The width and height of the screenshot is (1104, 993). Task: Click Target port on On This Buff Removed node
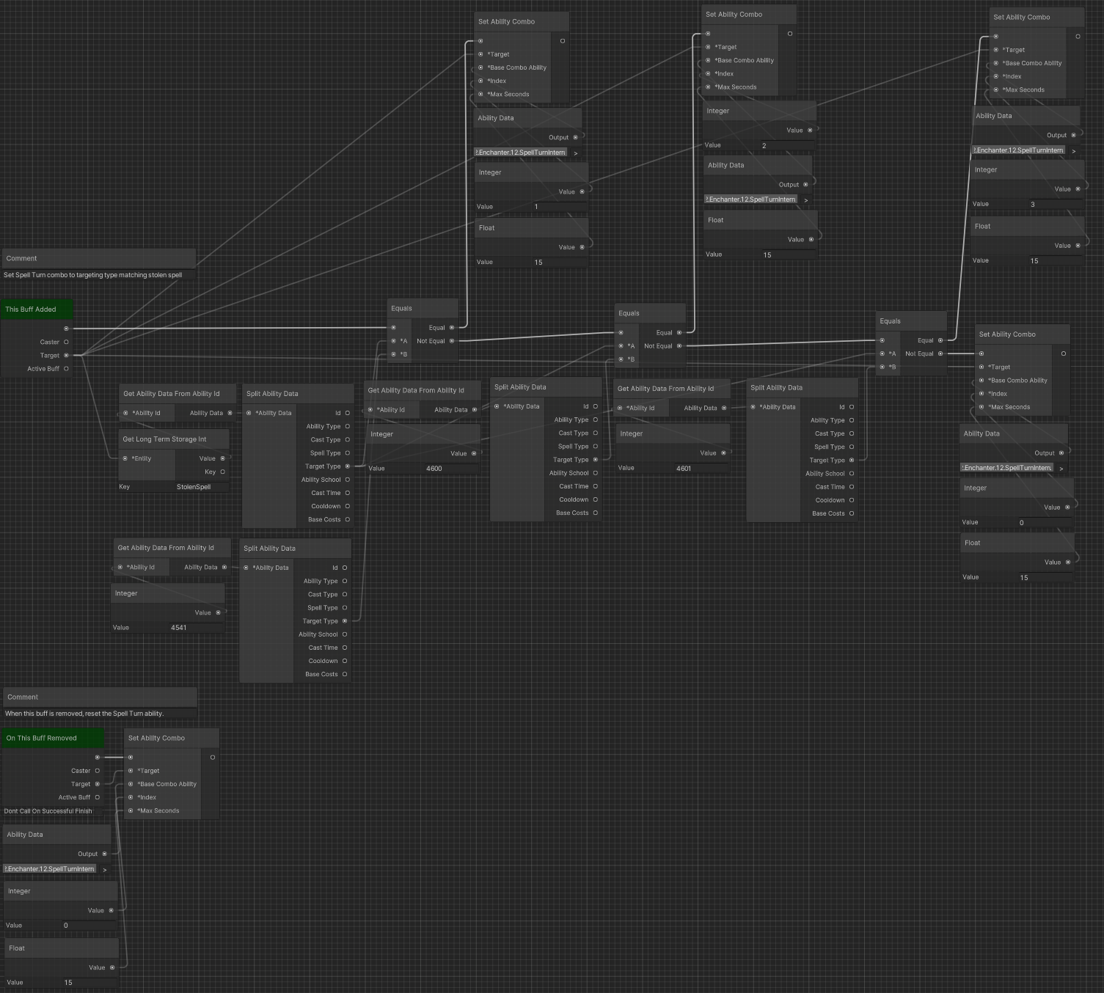point(97,784)
